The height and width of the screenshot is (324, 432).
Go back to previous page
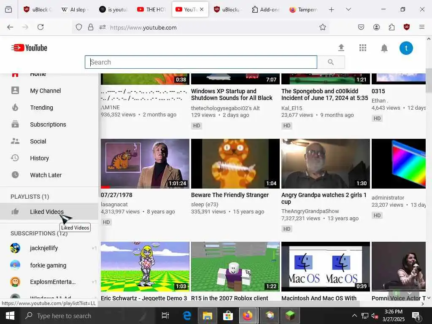point(10,27)
